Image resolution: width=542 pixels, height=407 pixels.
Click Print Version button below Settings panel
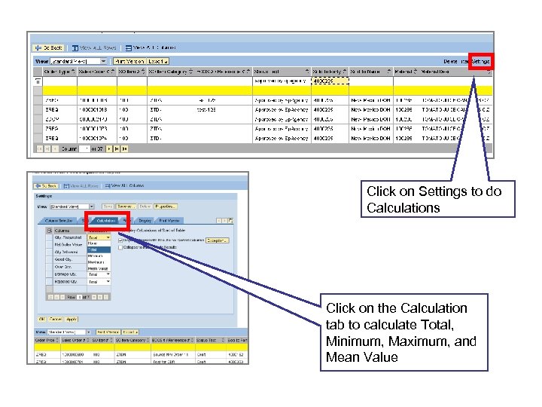pos(108,332)
